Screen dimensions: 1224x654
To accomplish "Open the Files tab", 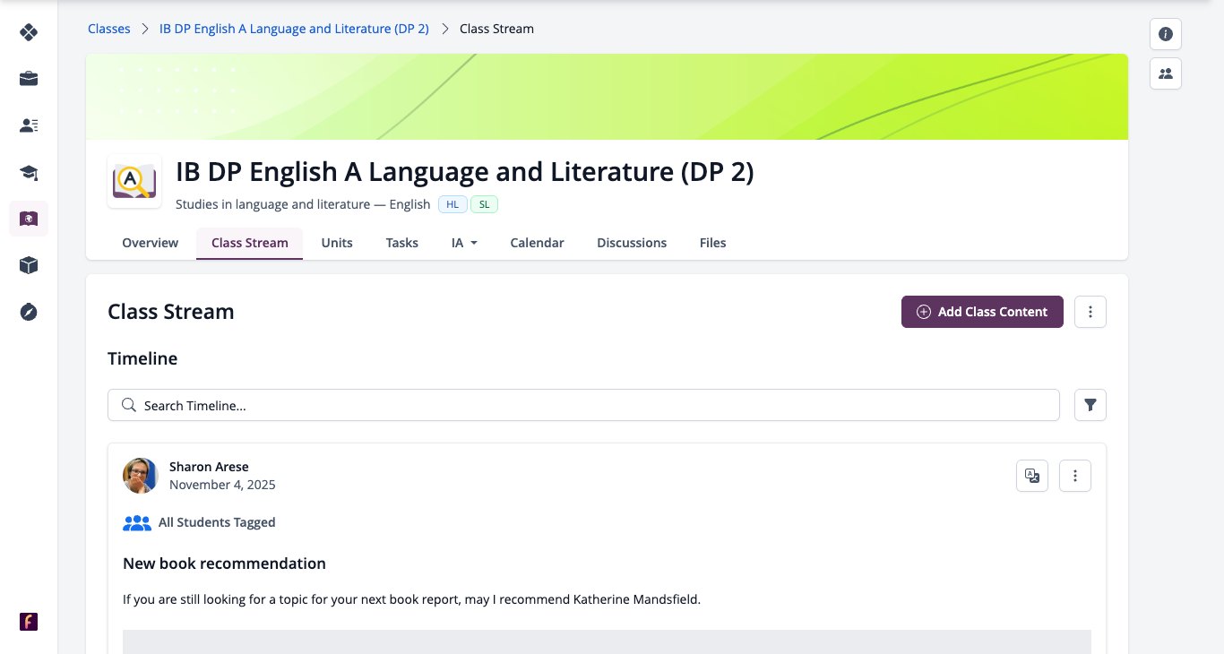I will coord(713,243).
